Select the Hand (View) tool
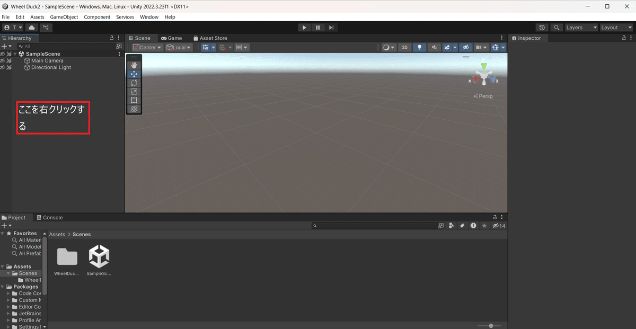This screenshot has width=636, height=329. coord(134,65)
